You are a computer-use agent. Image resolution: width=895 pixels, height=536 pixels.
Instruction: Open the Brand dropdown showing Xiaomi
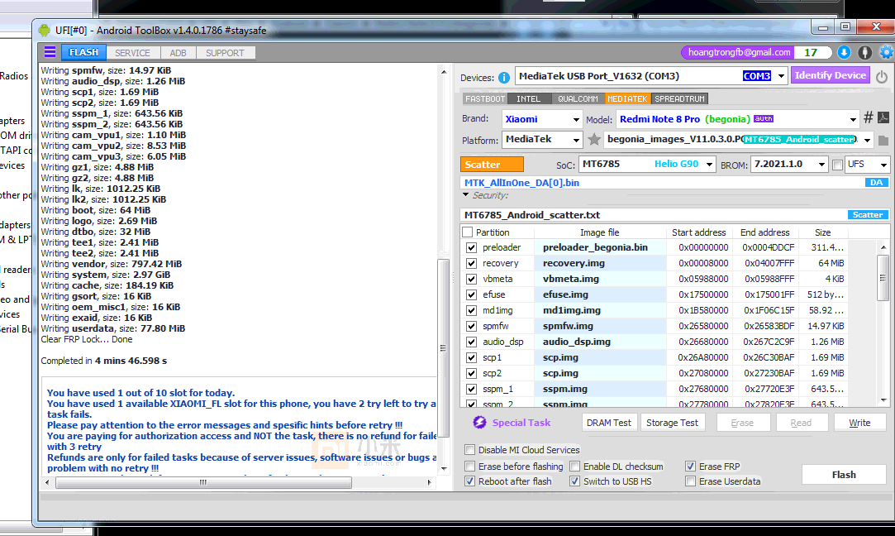[x=576, y=119]
